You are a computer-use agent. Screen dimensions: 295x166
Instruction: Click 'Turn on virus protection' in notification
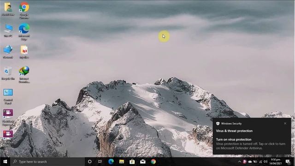tap(234, 139)
